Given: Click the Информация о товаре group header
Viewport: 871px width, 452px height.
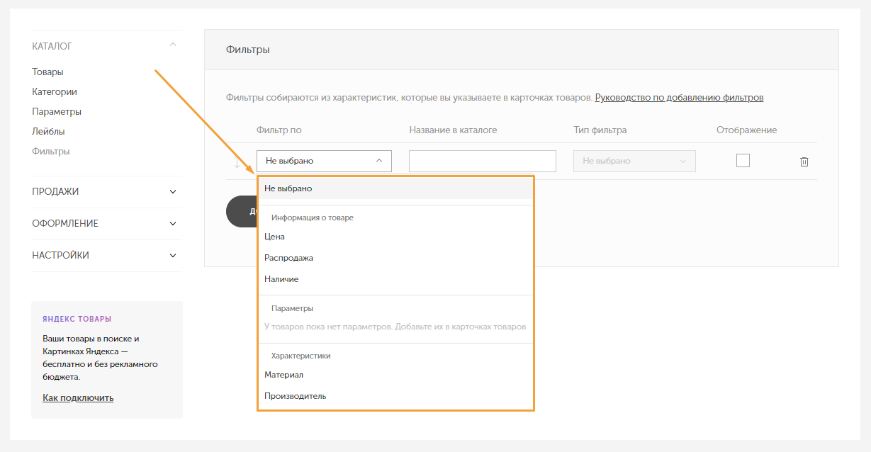Looking at the screenshot, I should [313, 217].
